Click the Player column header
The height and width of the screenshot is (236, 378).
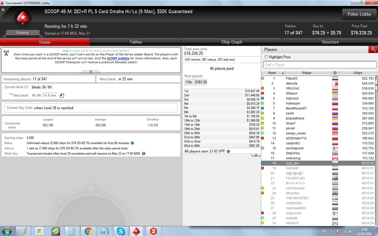tap(307, 73)
